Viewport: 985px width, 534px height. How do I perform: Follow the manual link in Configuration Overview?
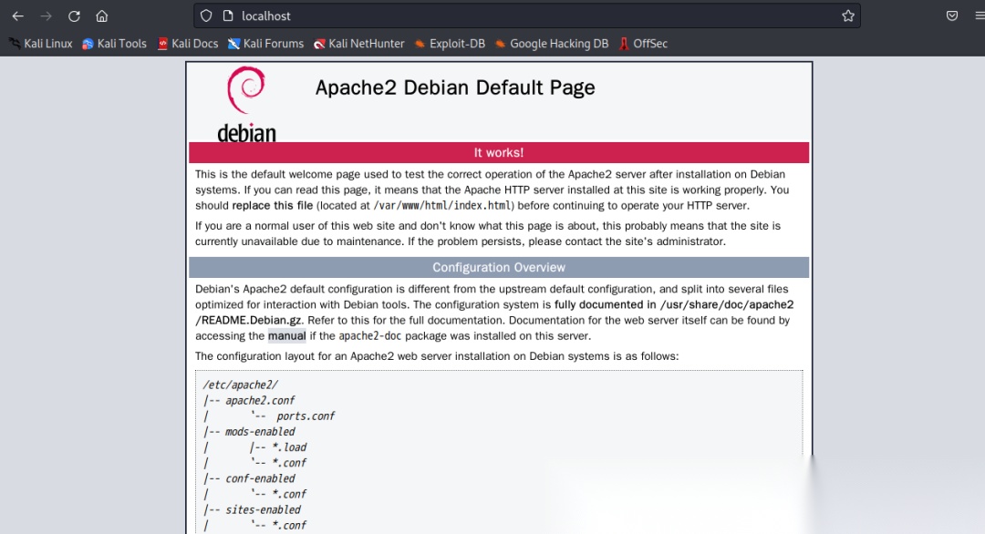pos(286,335)
